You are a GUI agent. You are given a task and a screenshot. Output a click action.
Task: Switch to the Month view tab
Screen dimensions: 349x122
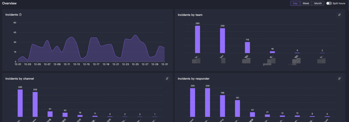(x=318, y=3)
